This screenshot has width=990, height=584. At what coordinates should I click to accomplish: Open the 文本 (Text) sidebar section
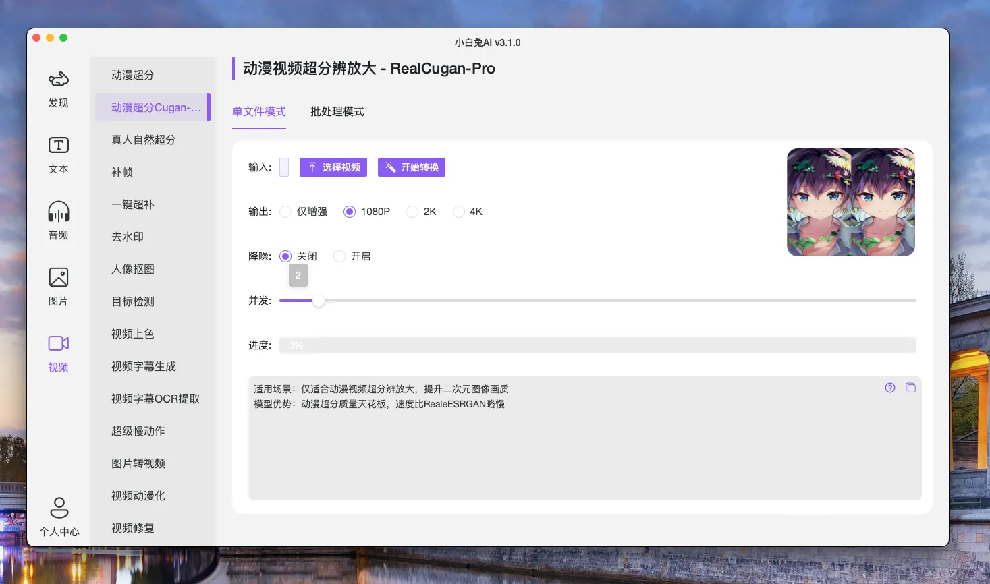(58, 155)
